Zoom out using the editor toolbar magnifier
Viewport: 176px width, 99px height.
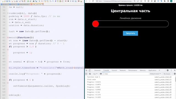(42, 1)
